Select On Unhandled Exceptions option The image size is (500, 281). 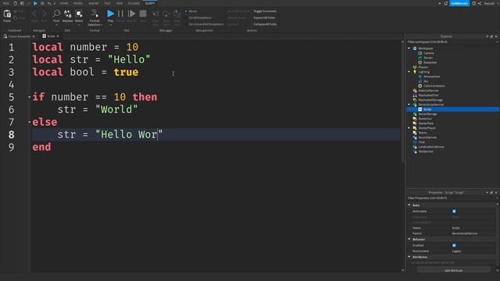tap(204, 24)
